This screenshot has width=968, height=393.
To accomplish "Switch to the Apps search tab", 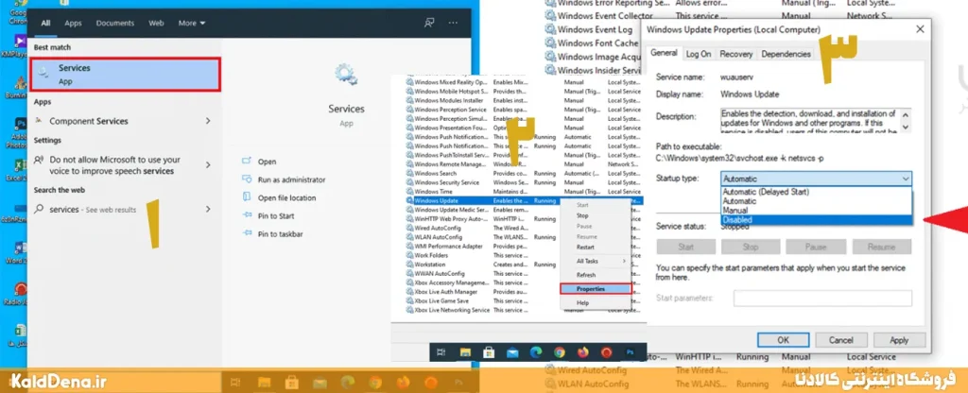I will coord(73,23).
